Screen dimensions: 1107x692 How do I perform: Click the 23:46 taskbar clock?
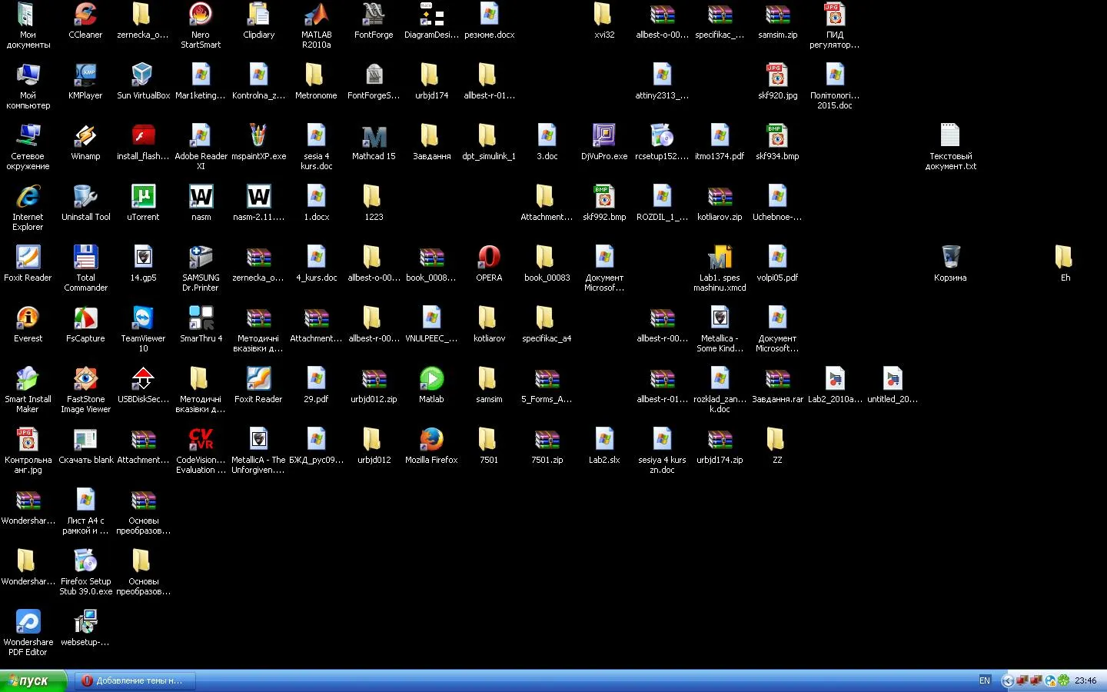(x=1085, y=680)
